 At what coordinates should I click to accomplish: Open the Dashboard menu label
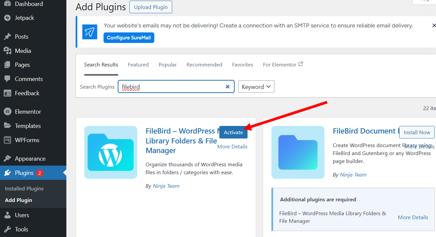(29, 4)
